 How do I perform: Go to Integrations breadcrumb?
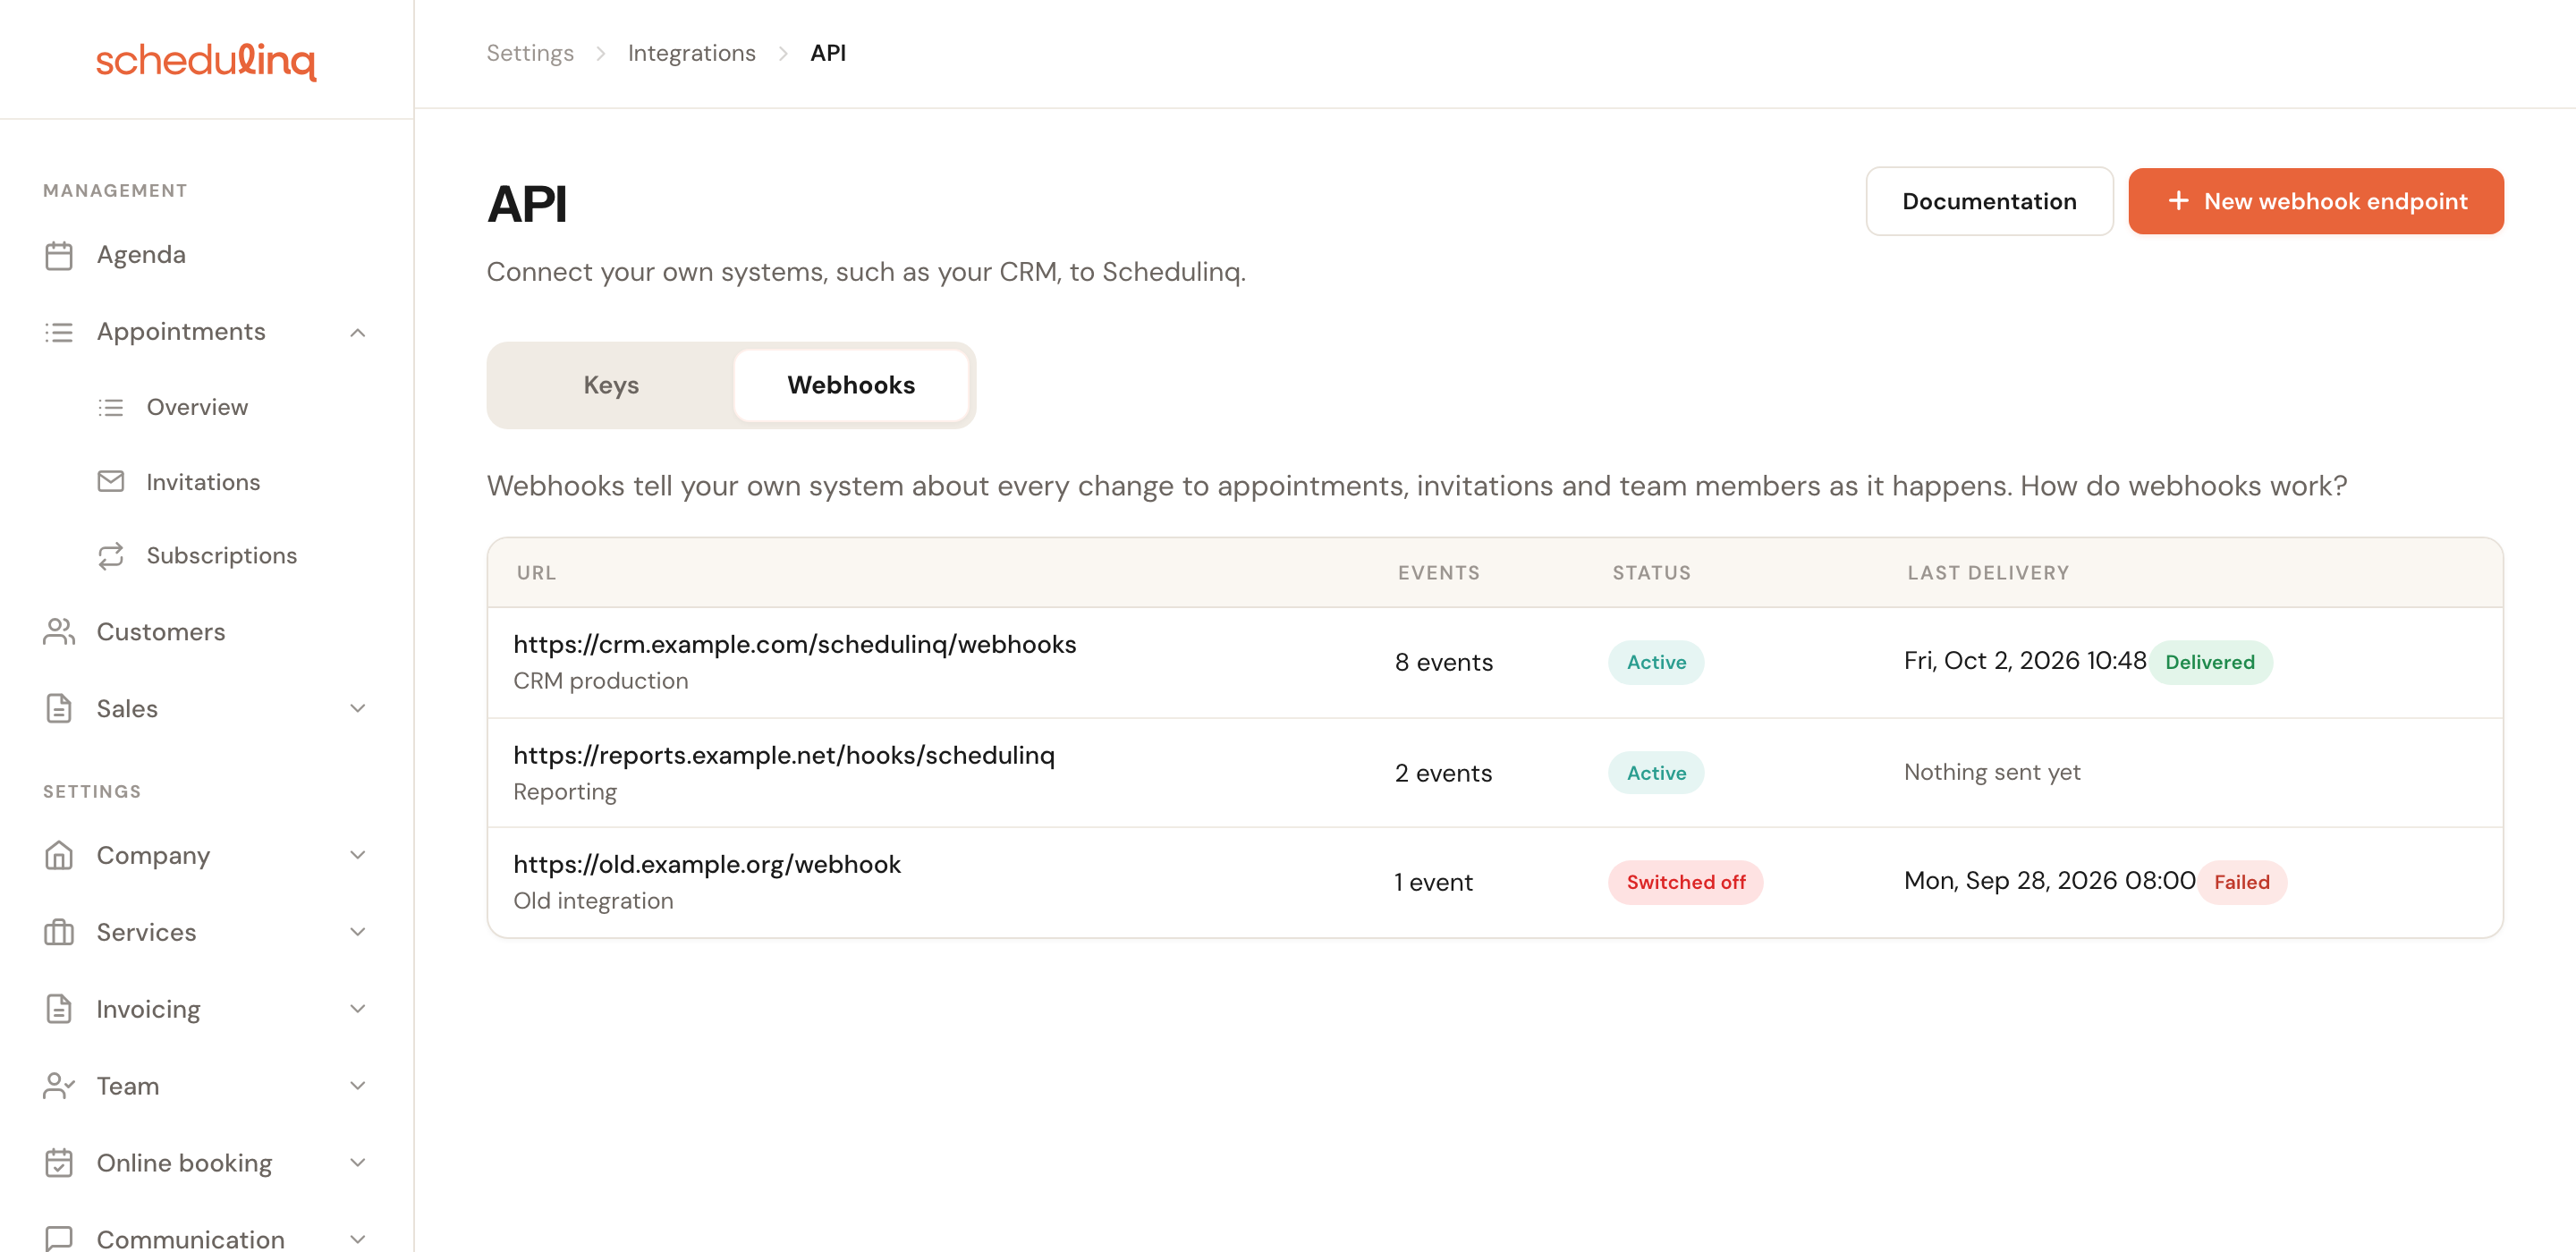(x=692, y=53)
